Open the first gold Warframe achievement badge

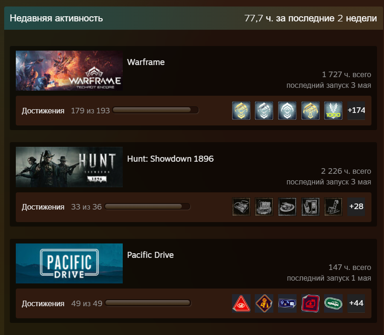point(241,111)
